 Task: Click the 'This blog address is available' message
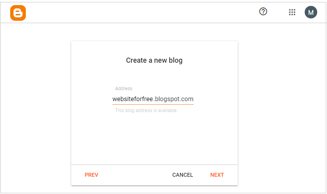(x=146, y=111)
